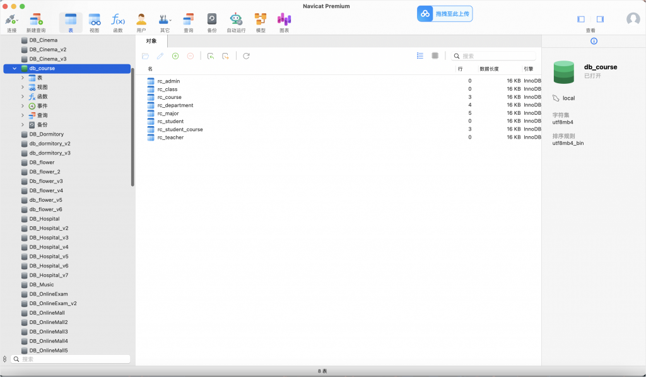Expand the 查询 node under db_course
Viewport: 646px width, 377px height.
coord(23,115)
